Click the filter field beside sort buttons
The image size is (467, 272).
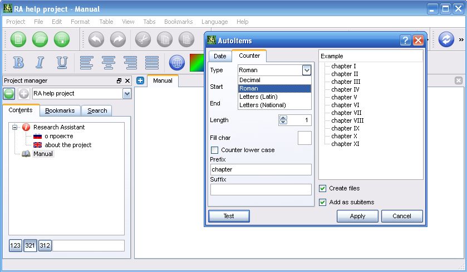point(89,245)
